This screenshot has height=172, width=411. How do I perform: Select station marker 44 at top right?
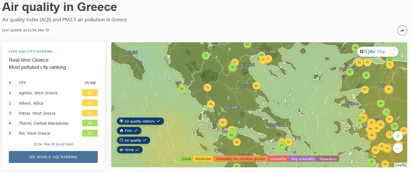(x=355, y=48)
